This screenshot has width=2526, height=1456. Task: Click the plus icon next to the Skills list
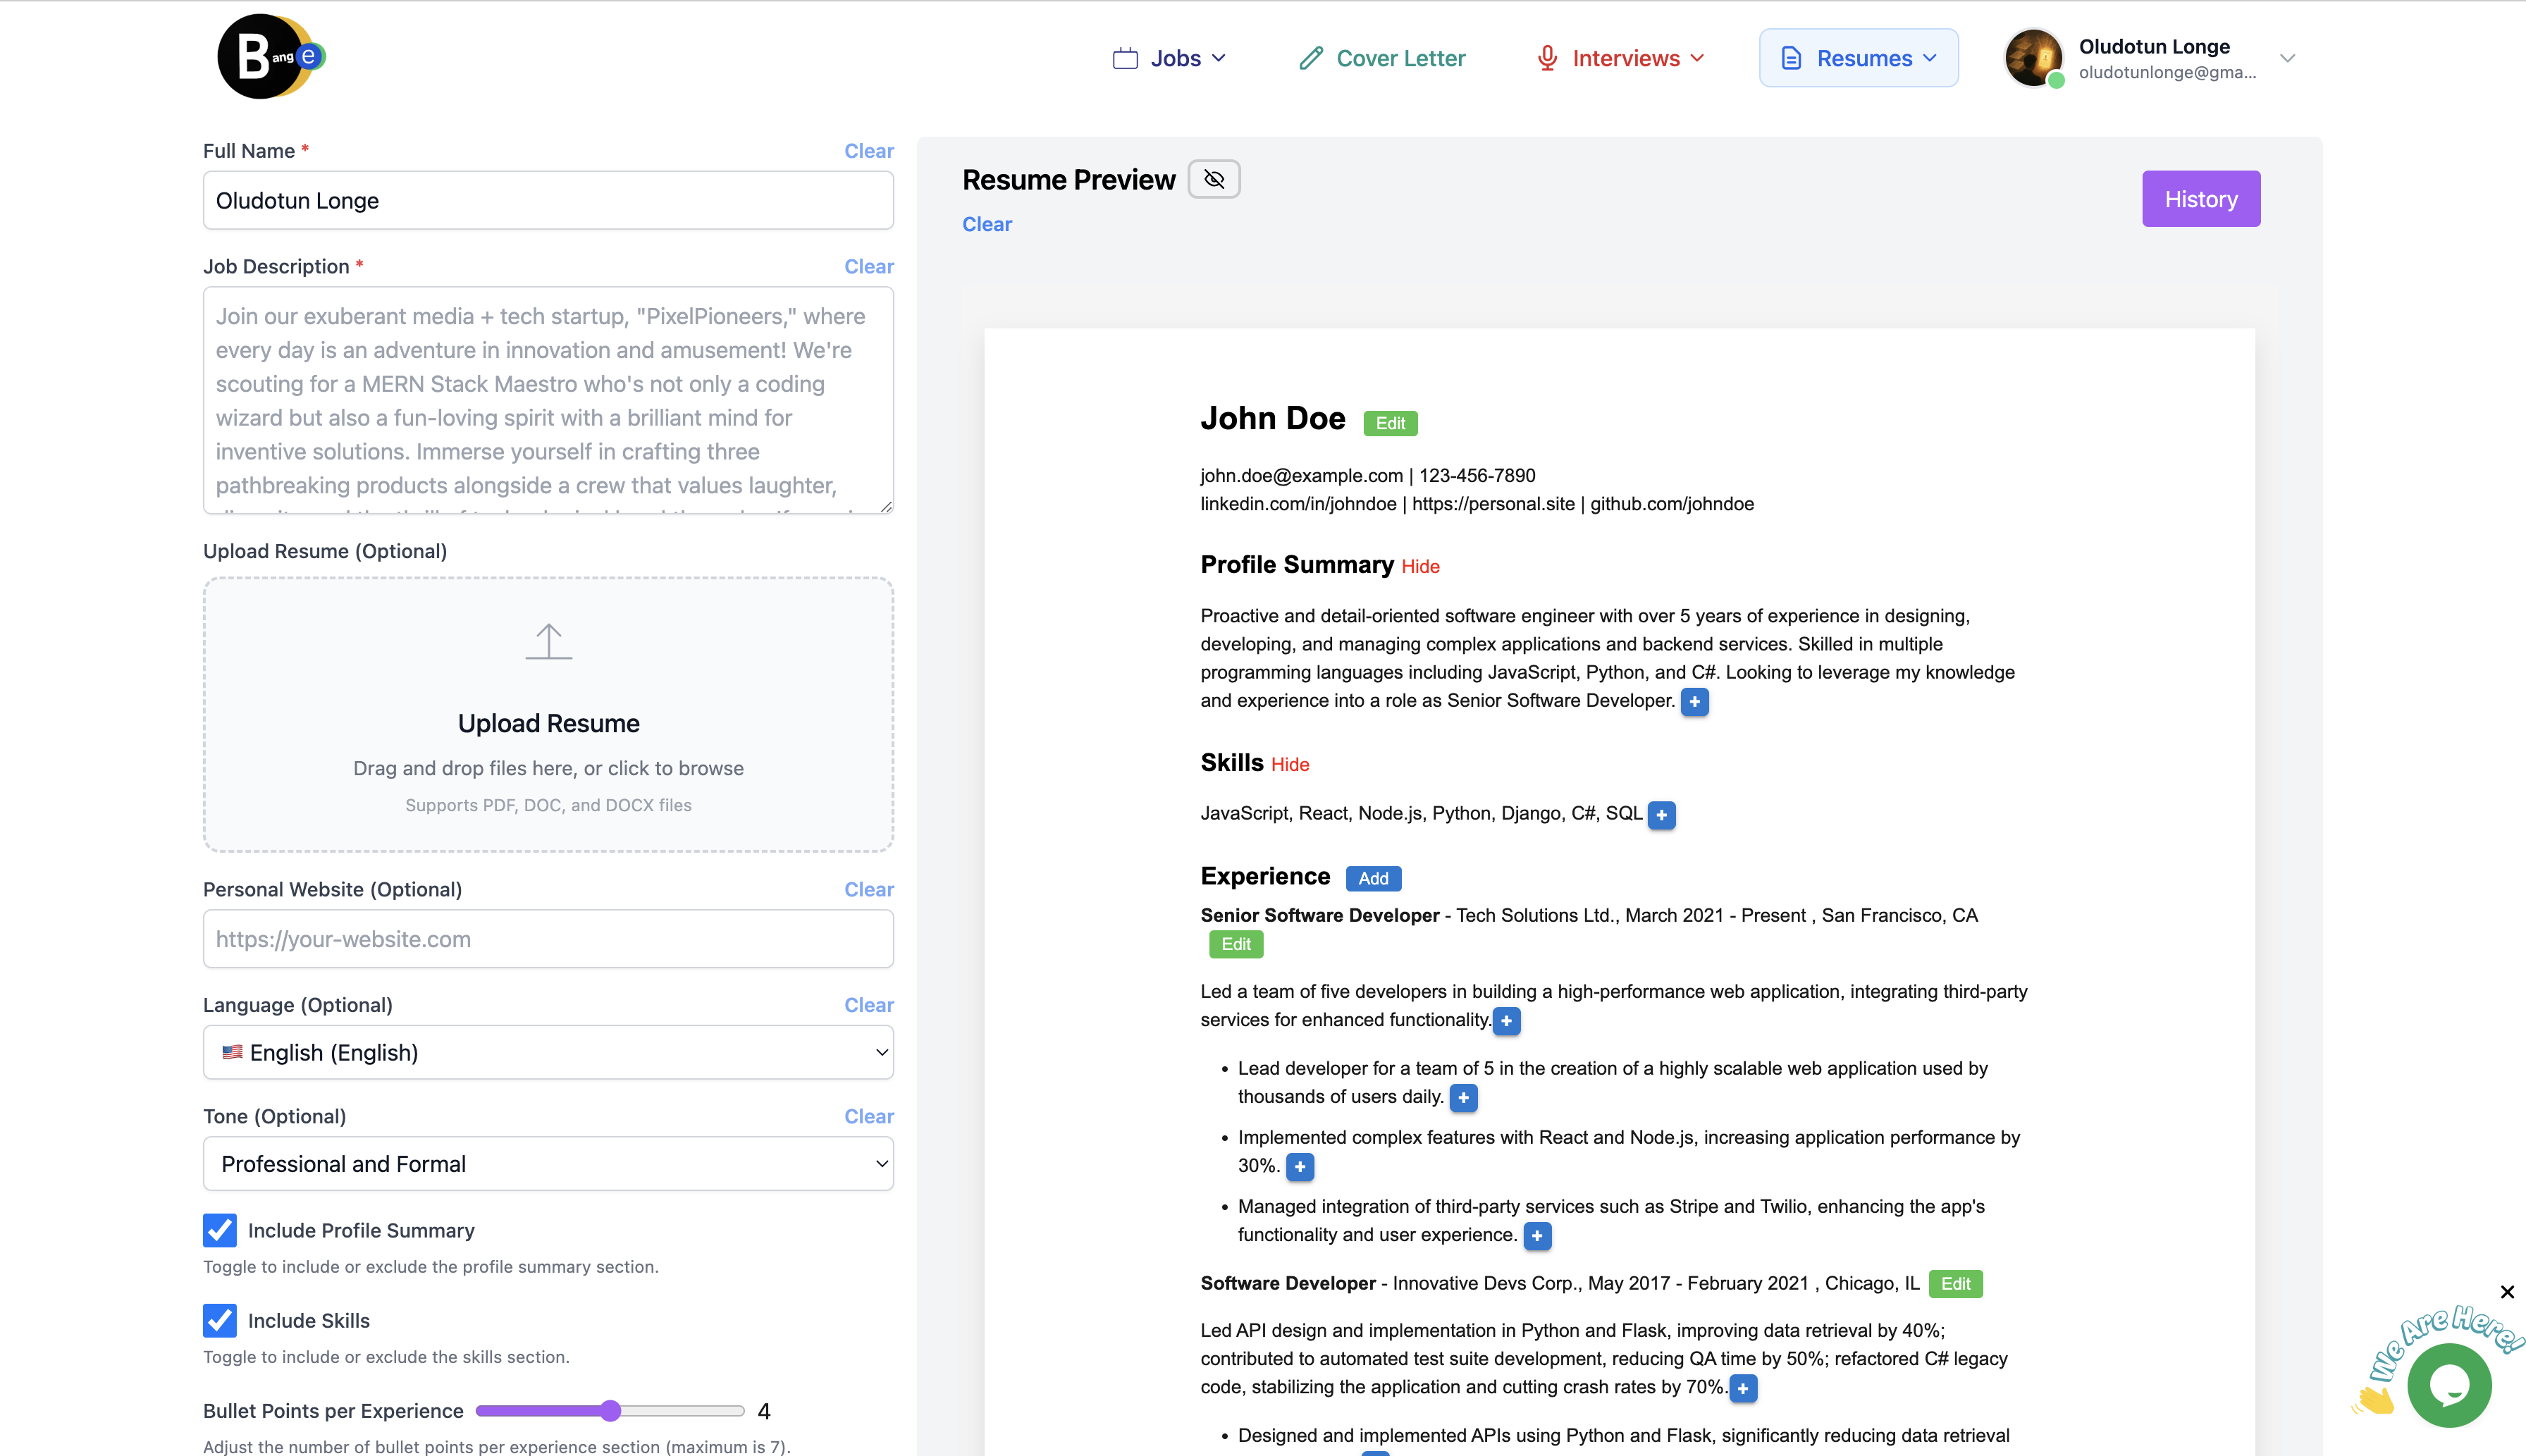pyautogui.click(x=1661, y=815)
